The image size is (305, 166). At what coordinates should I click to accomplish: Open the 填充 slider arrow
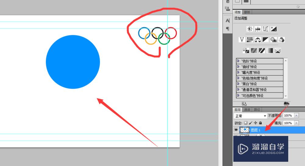coord(296,123)
